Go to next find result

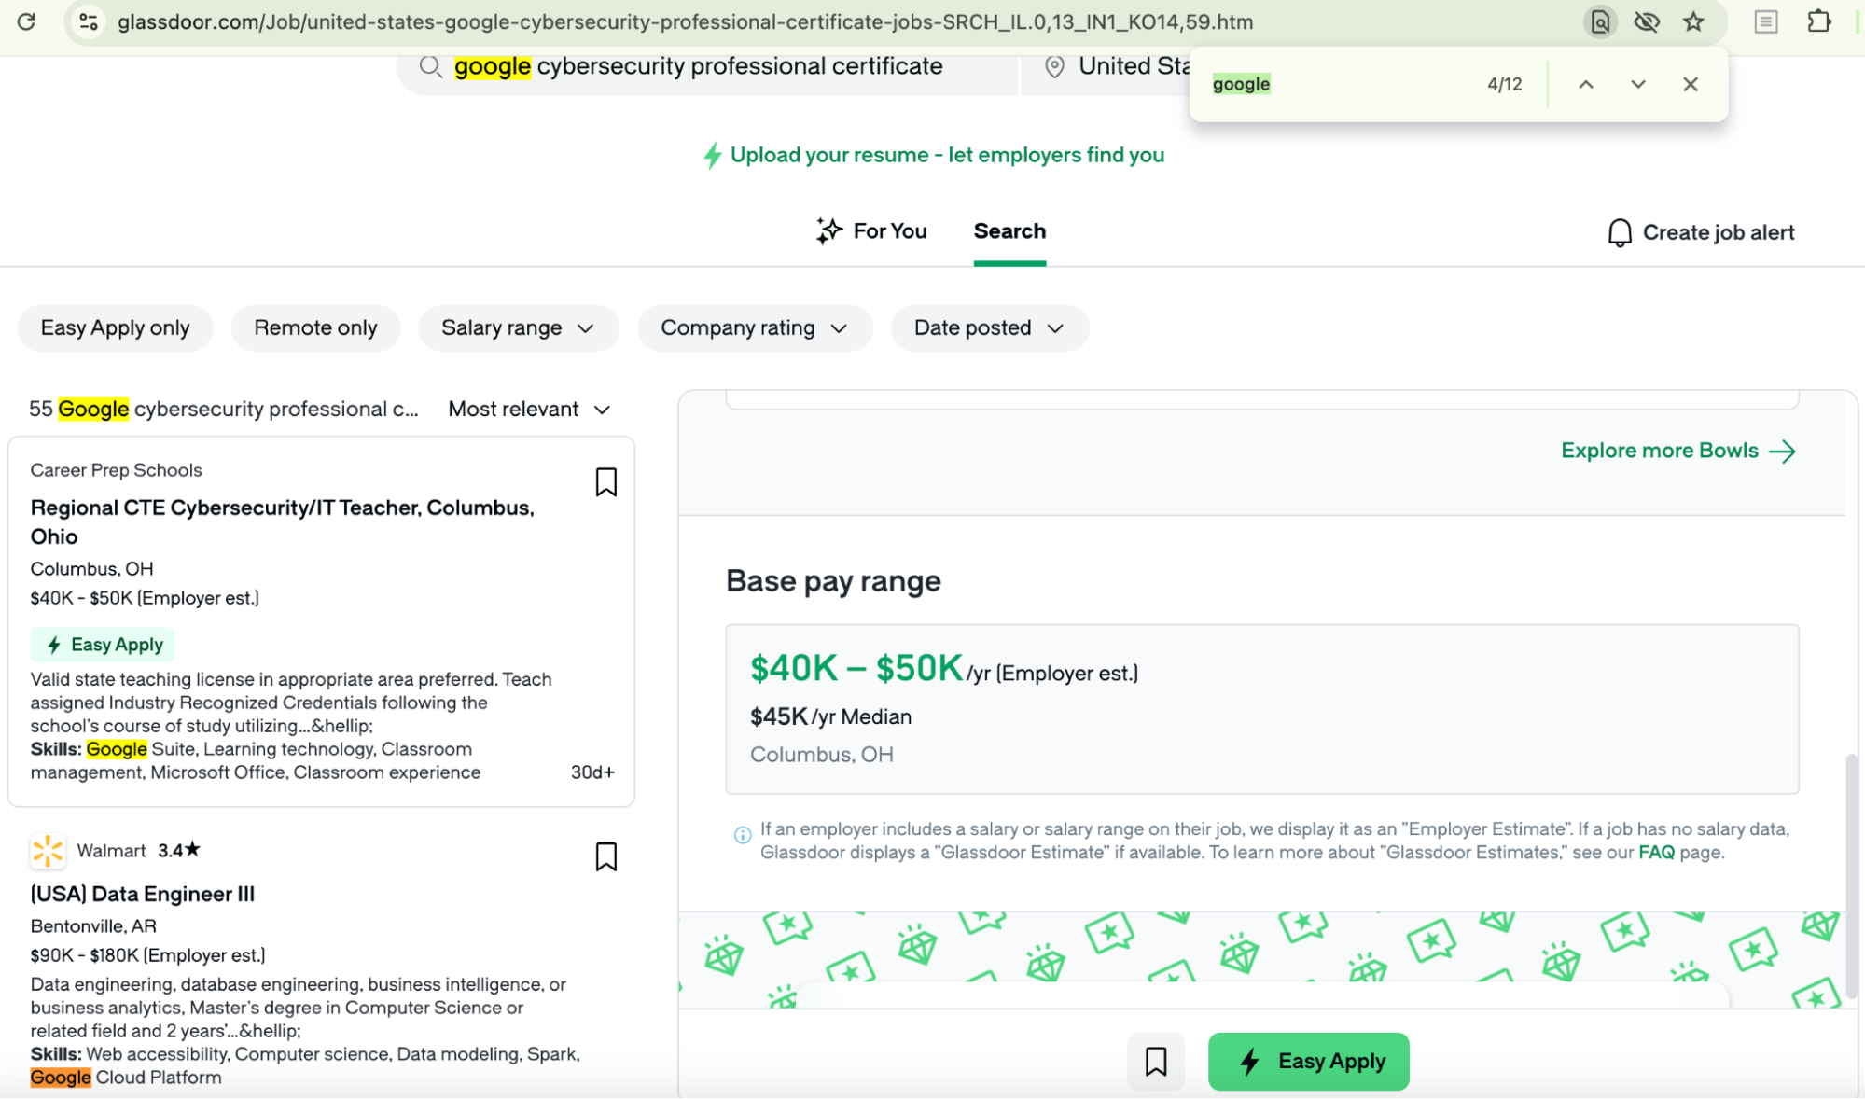1638,84
